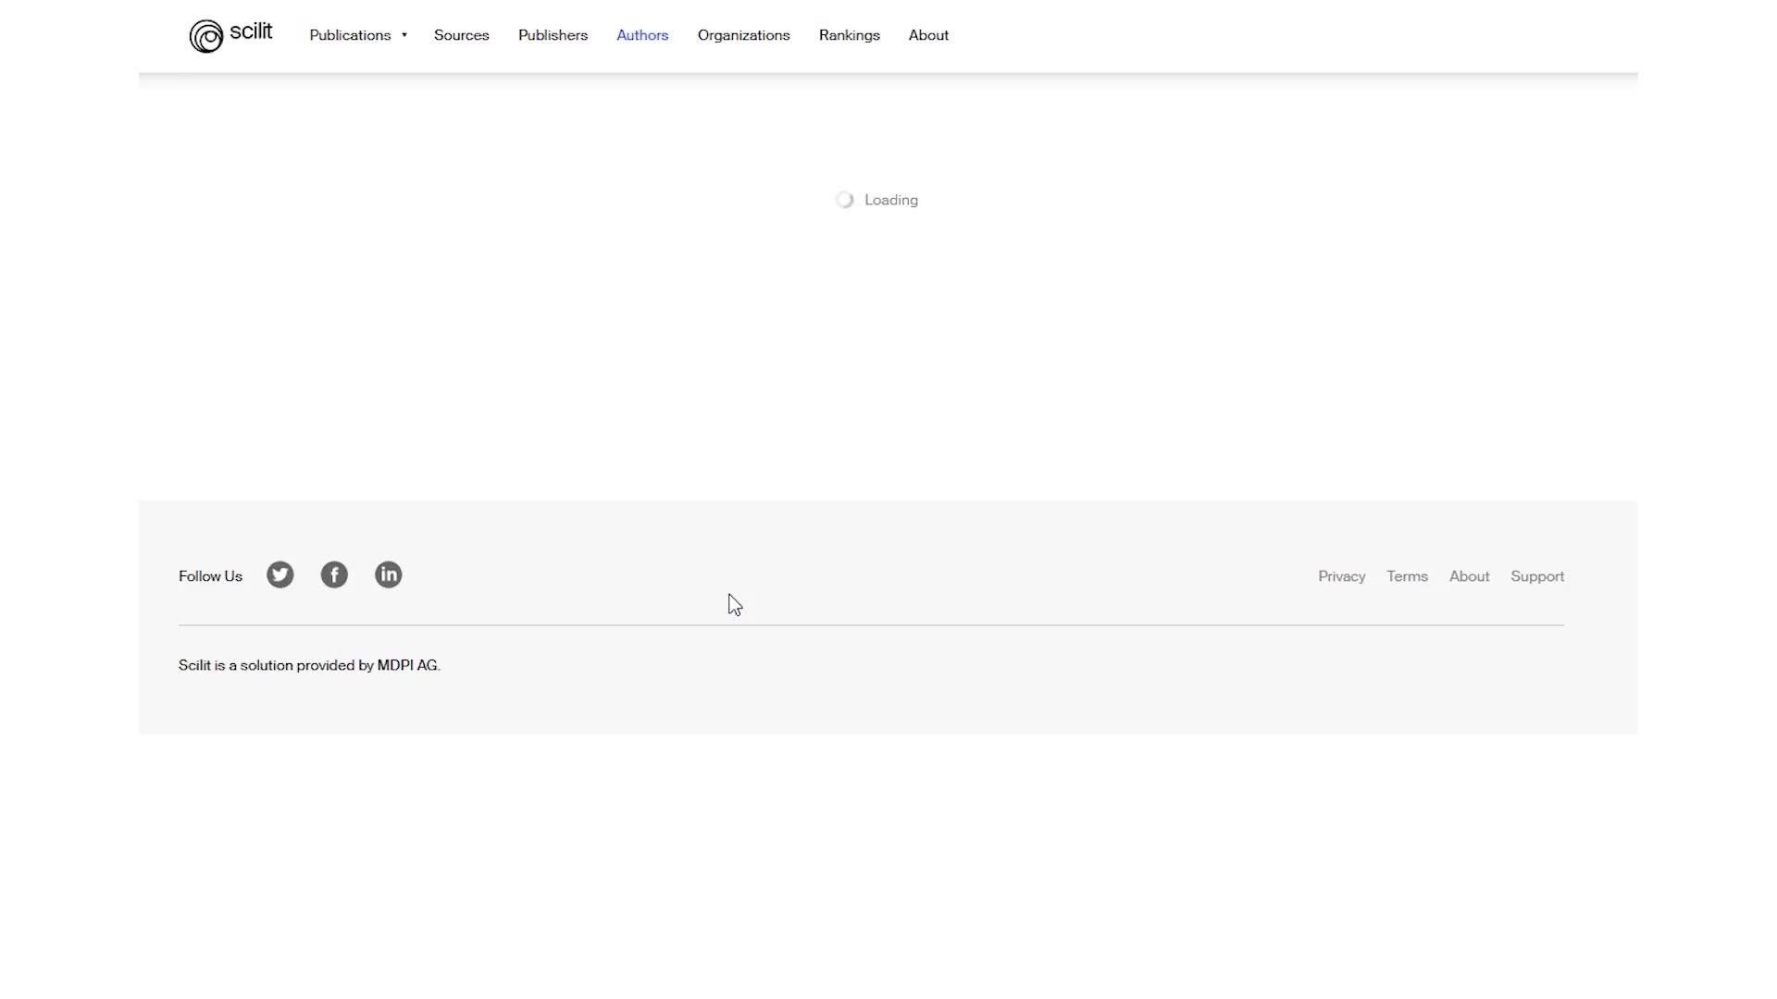The image size is (1777, 999).
Task: Open the Privacy footer link
Action: [1341, 576]
